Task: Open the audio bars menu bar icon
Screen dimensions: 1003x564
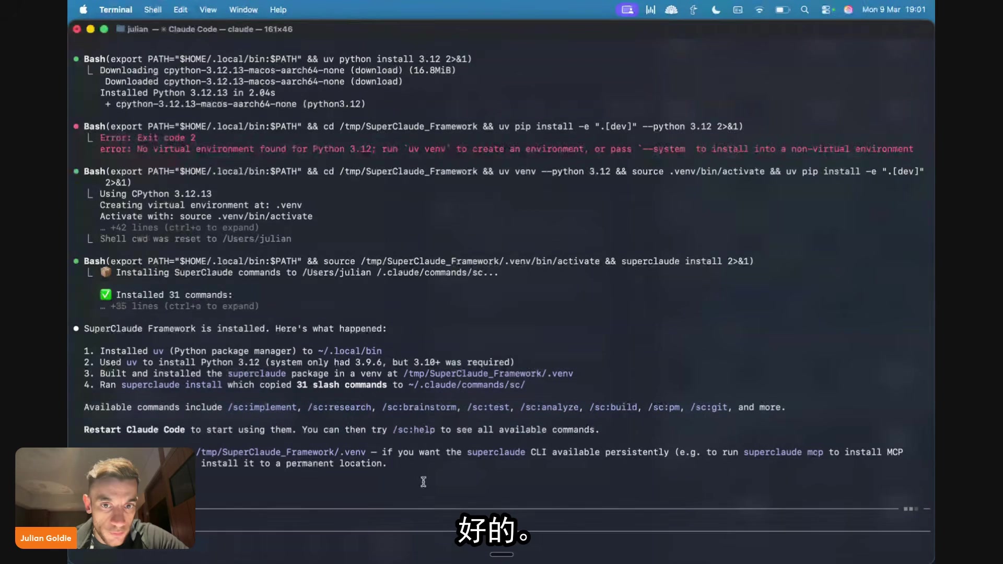Action: 650,9
